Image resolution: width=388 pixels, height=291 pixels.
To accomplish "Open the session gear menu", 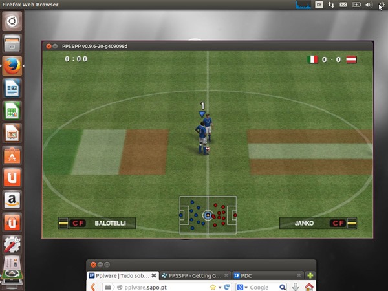I will pos(382,5).
